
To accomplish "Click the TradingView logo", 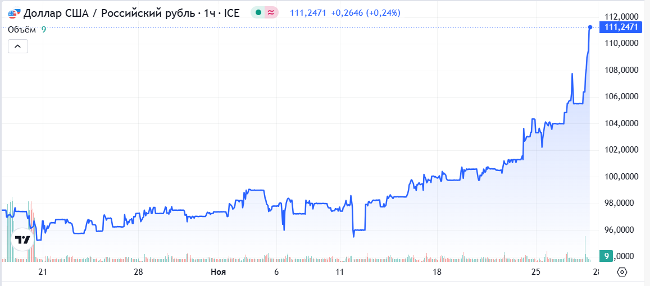I will 22,240.
